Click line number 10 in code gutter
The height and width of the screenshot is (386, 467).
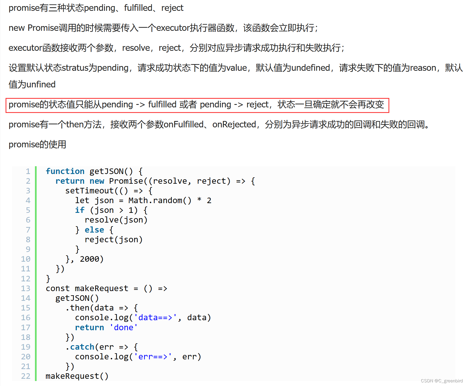[26, 259]
